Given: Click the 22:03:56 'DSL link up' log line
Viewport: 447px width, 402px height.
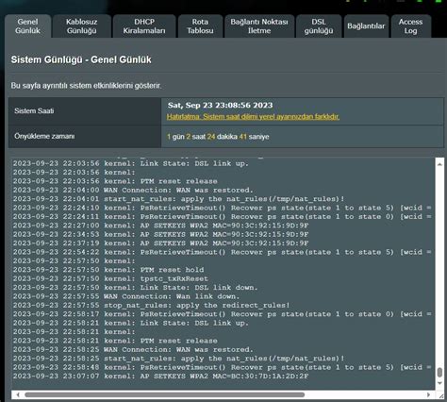Looking at the screenshot, I should 131,163.
